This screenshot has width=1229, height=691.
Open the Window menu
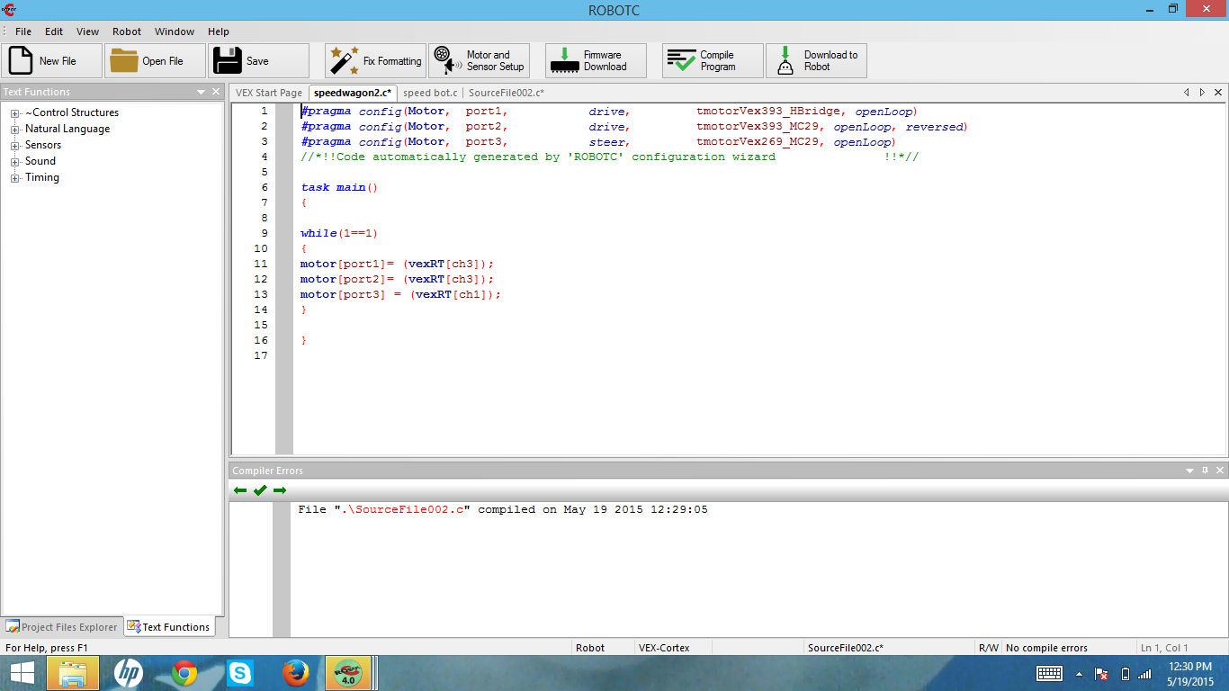(175, 31)
